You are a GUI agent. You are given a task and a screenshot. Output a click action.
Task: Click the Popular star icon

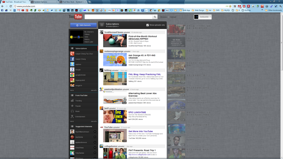coord(72,106)
